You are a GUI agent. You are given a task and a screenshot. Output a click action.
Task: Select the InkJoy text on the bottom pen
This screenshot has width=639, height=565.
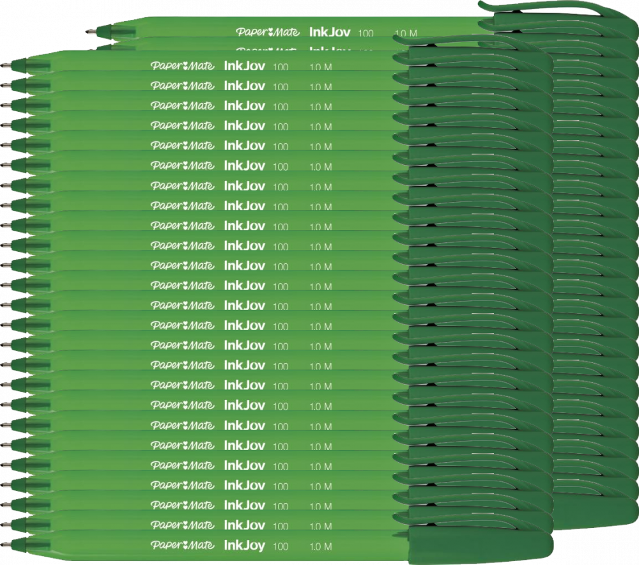pos(243,545)
